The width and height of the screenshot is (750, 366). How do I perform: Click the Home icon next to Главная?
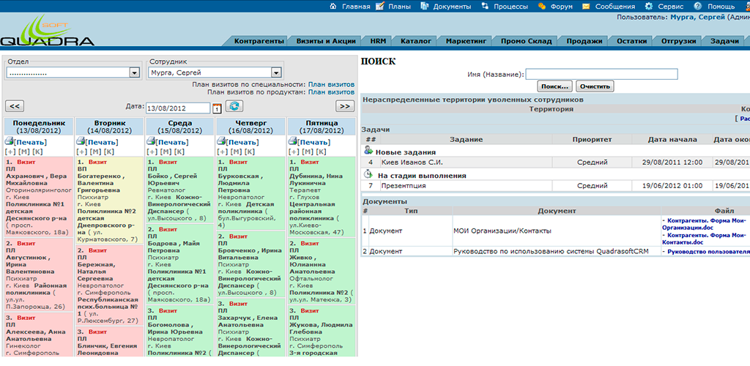pos(333,6)
